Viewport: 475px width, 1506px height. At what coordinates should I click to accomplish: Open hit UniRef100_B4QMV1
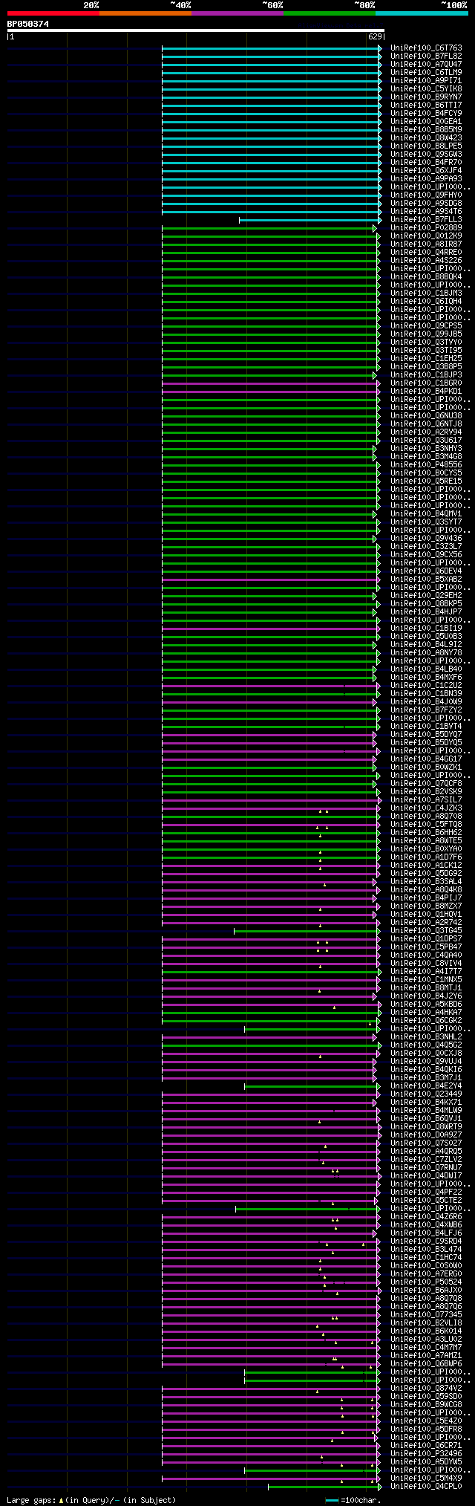tap(426, 514)
